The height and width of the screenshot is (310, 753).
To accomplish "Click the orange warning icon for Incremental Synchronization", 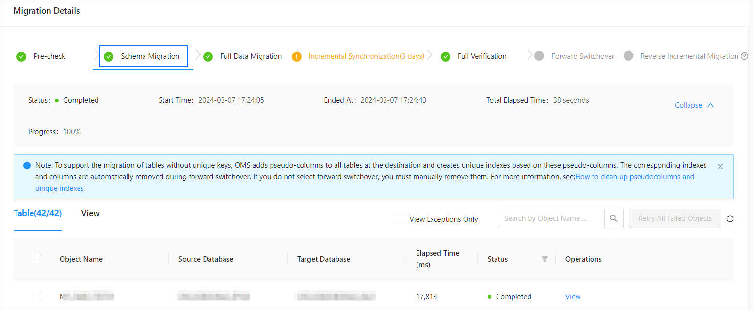I will [297, 56].
